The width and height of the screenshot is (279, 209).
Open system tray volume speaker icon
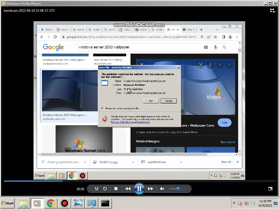(x=253, y=203)
